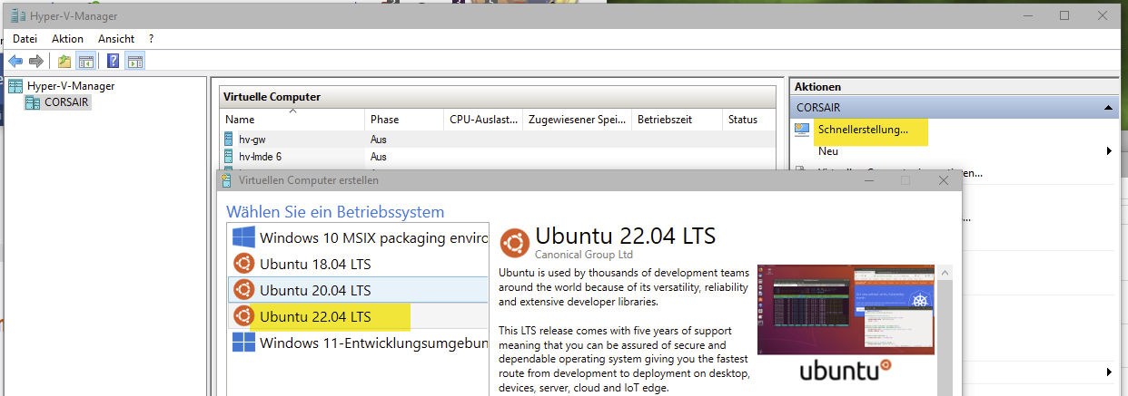The width and height of the screenshot is (1128, 396).
Task: Select Hyper-V-Manager in the tree
Action: coord(71,86)
